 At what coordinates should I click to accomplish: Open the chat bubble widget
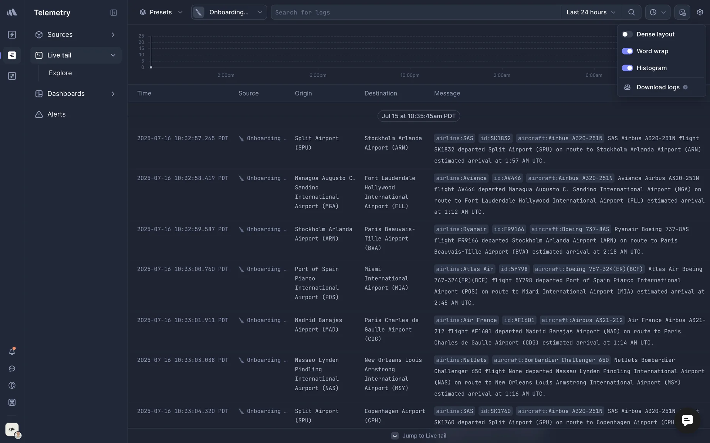pyautogui.click(x=687, y=420)
